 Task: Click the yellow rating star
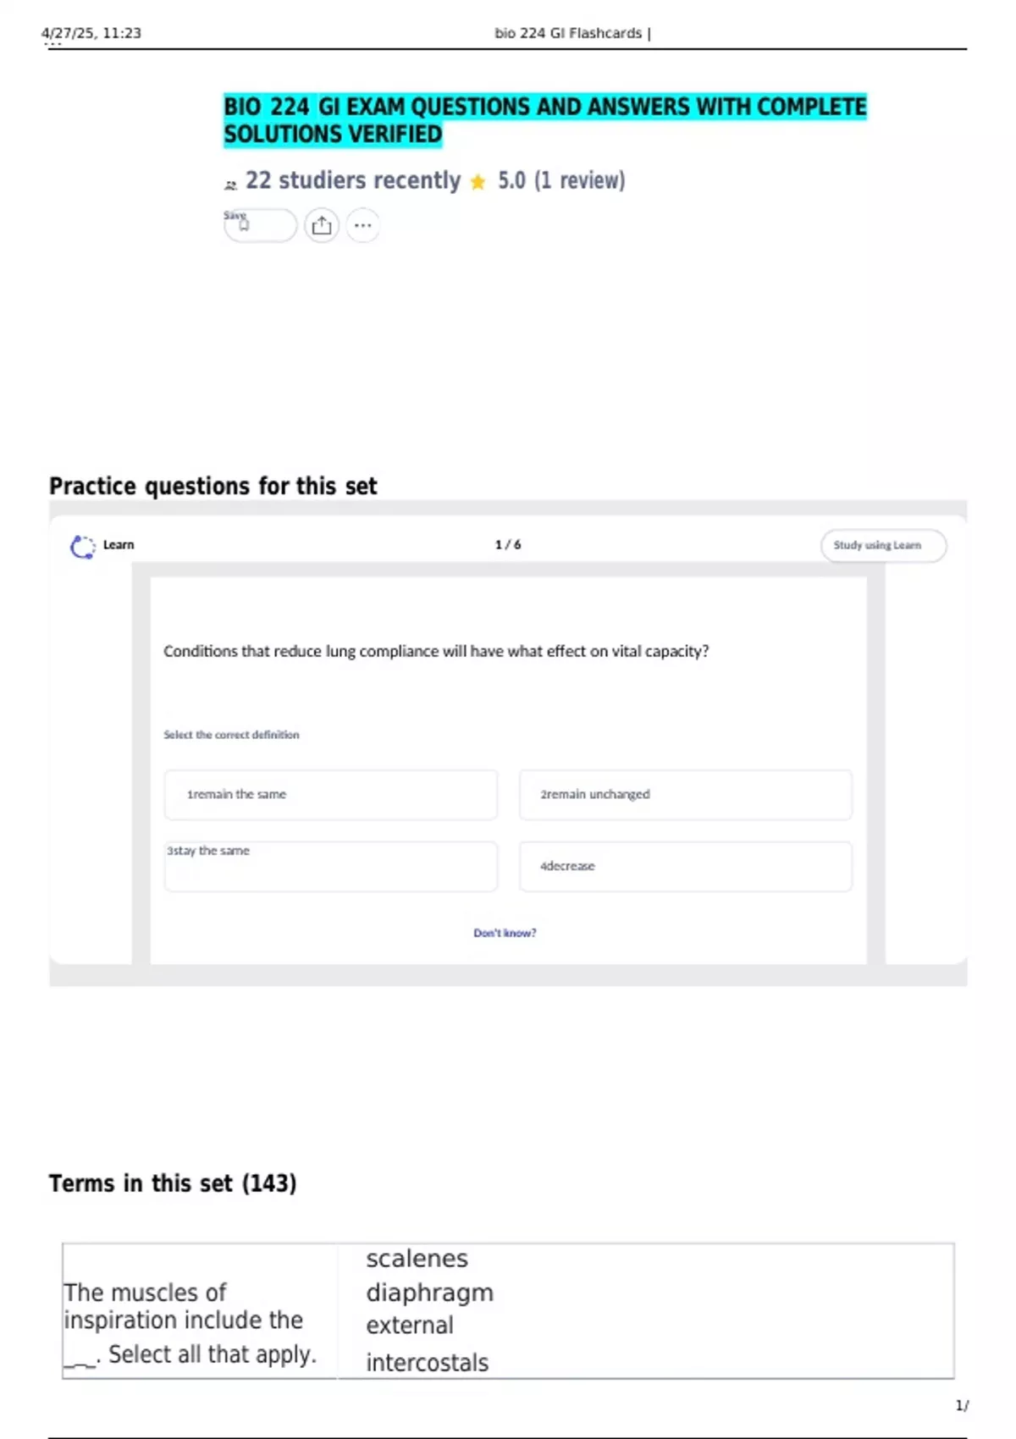[478, 182]
